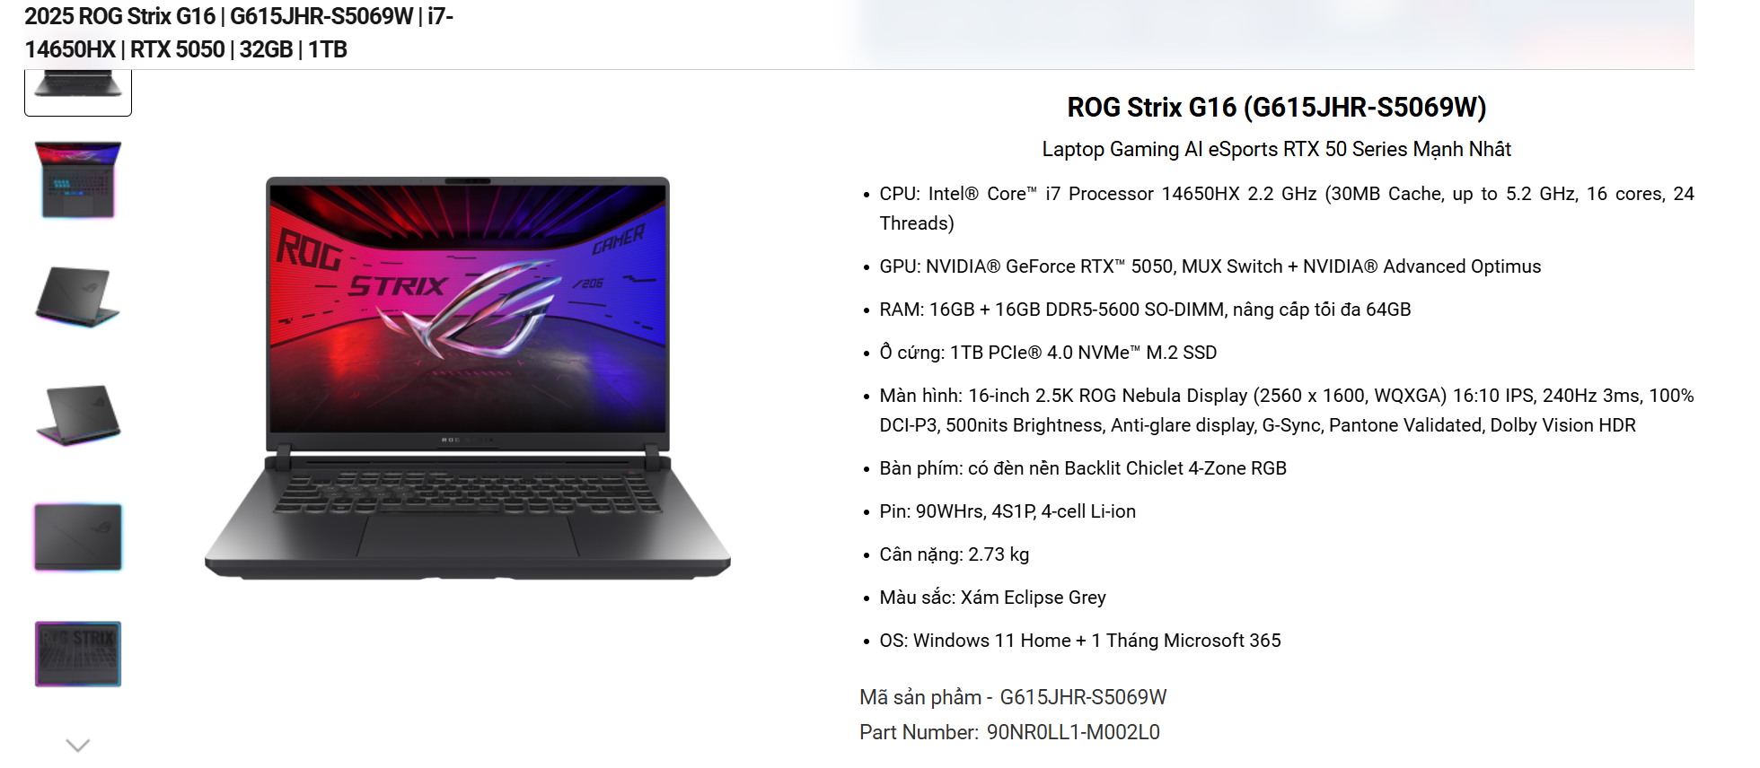Click the GPU GeForce RTX 5050 spec line

(1210, 266)
